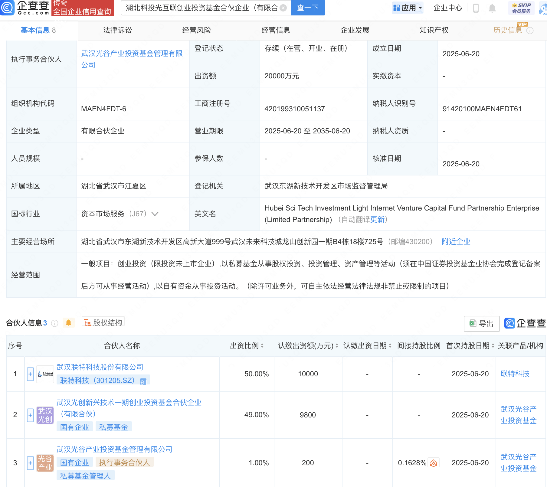
Task: Click the 联特科技（301205.SZ）stock tag
Action: (x=103, y=381)
